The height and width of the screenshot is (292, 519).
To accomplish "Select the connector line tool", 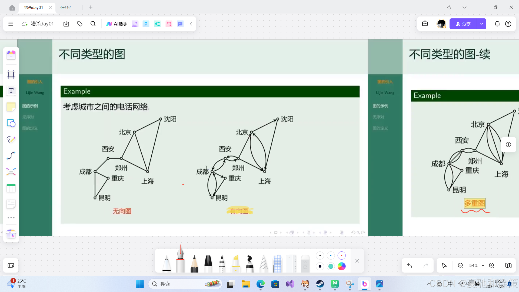I will [11, 155].
